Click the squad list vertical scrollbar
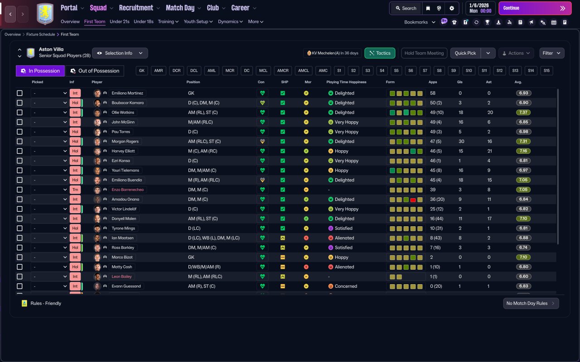This screenshot has width=580, height=362. (558, 167)
